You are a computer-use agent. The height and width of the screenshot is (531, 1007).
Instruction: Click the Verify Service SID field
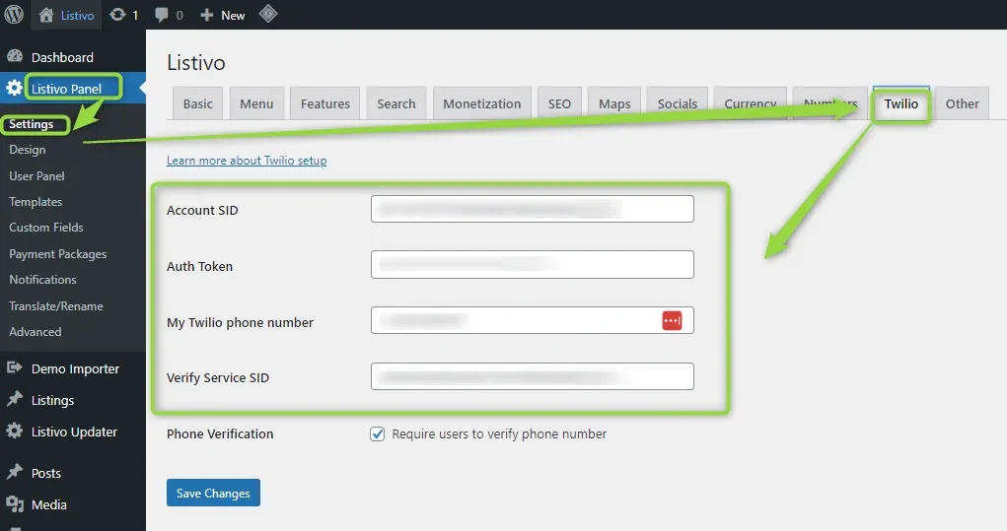533,376
